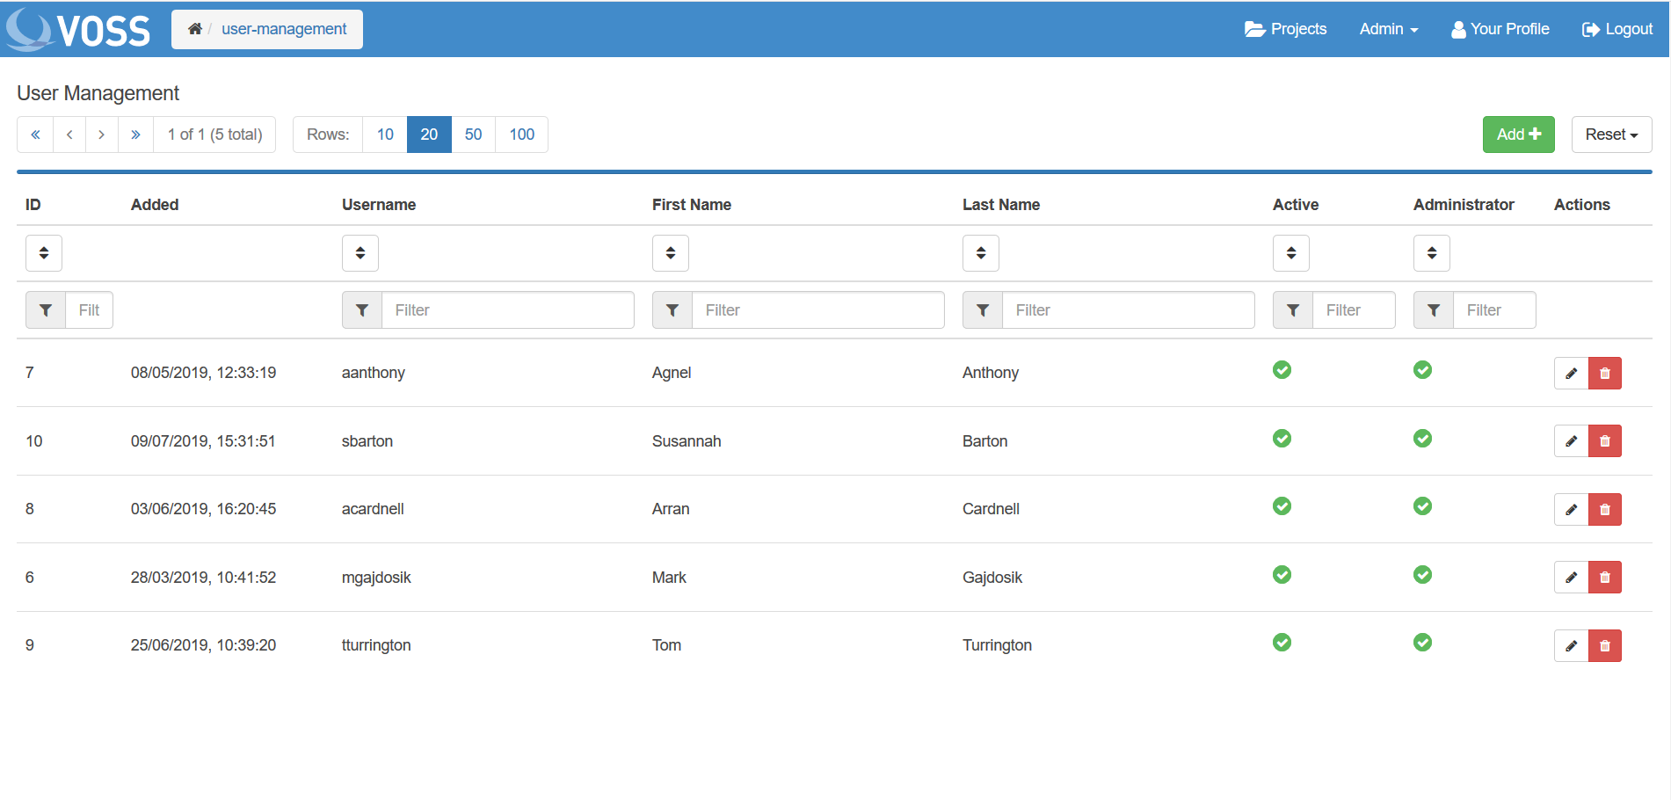The image size is (1671, 800).
Task: Open Projects in the navigation bar
Action: click(x=1285, y=29)
